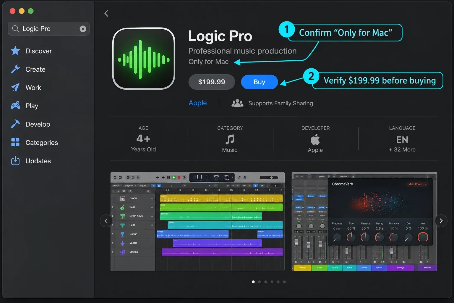The height and width of the screenshot is (303, 454).
Task: Click the EN language entry
Action: click(402, 140)
